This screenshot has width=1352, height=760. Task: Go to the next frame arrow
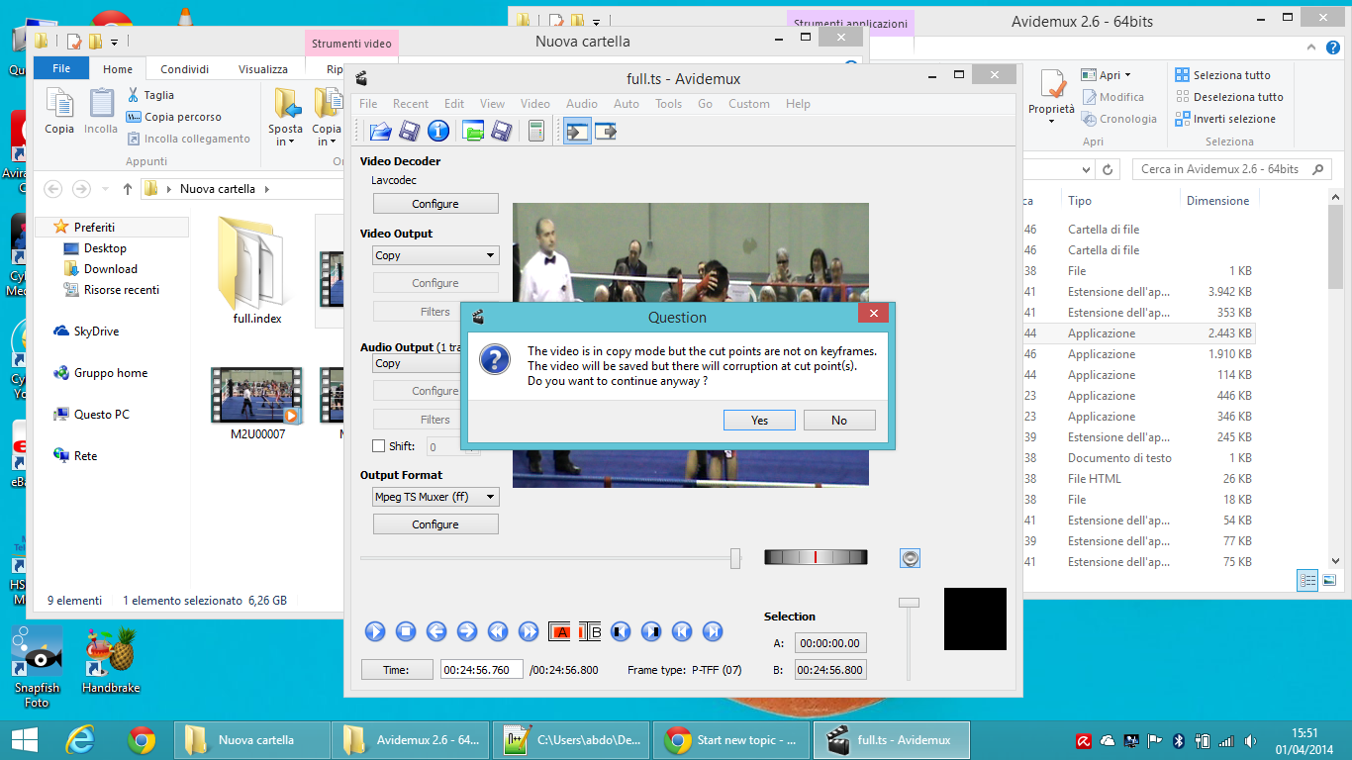(467, 631)
